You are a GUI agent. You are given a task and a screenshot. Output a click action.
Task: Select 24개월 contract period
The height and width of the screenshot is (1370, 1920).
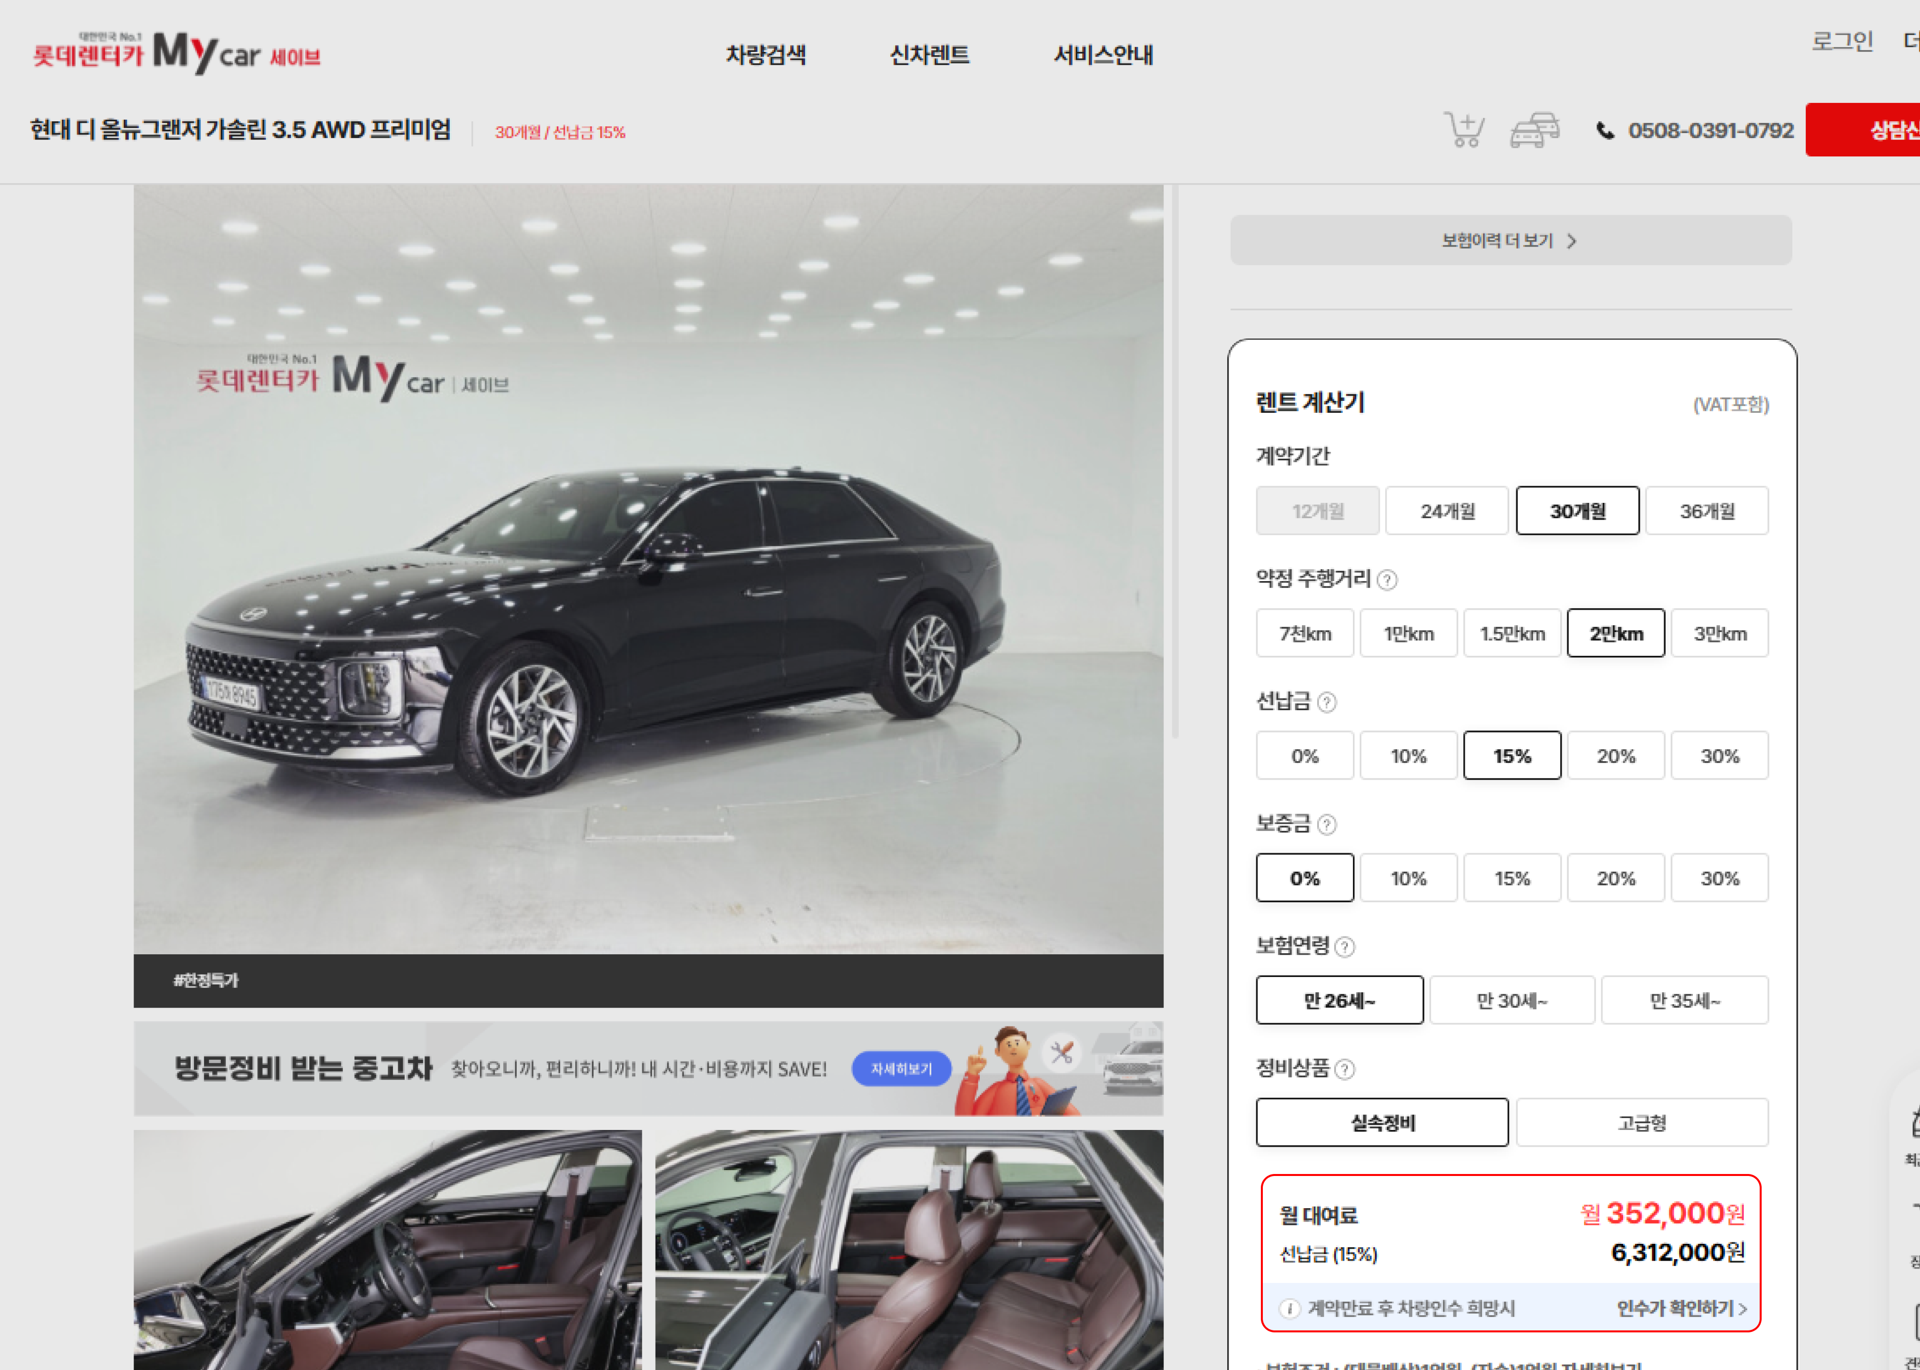[x=1447, y=510]
